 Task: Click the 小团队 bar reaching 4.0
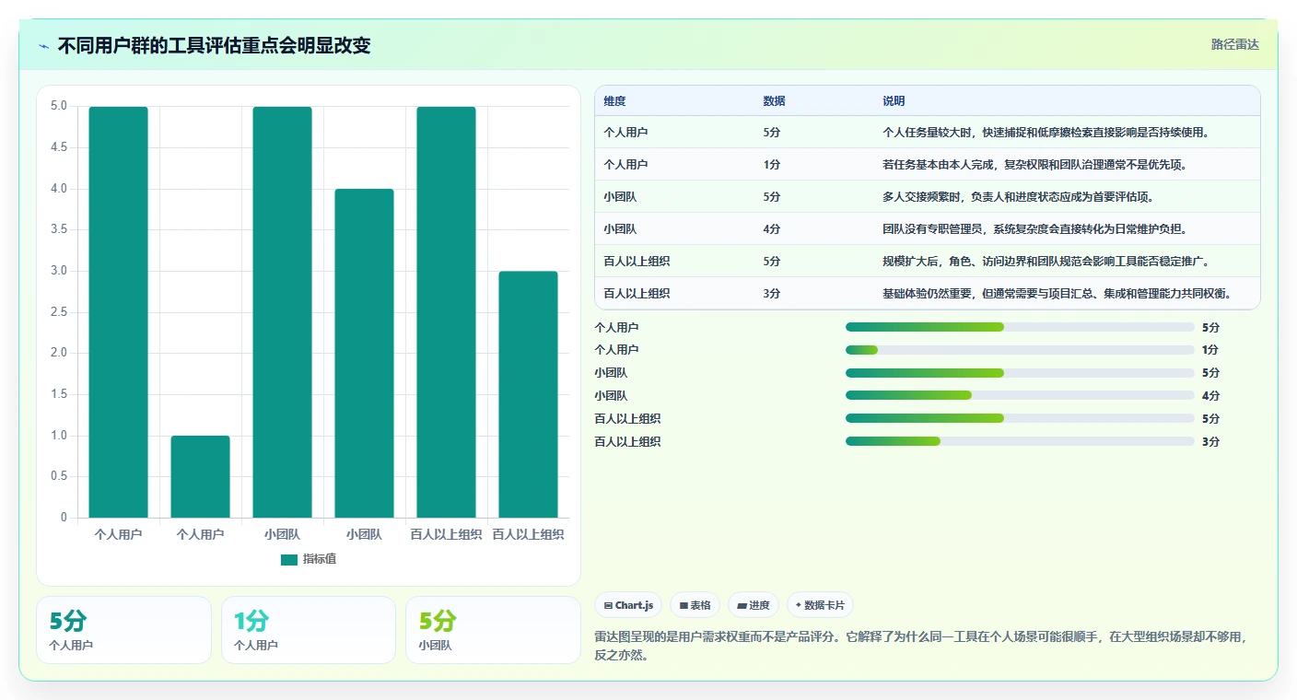364,353
